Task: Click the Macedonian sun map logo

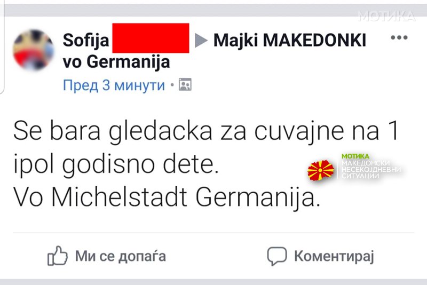Action: click(321, 170)
